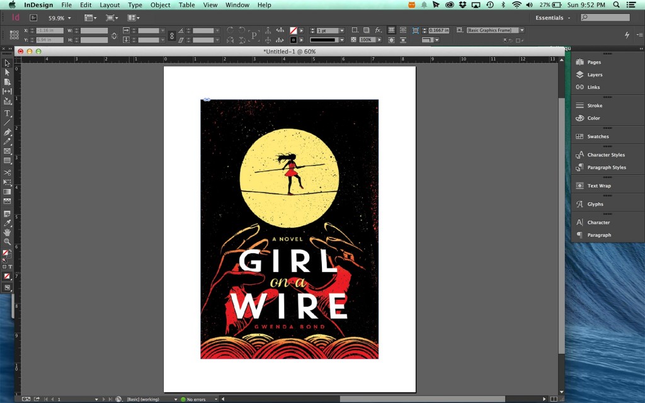Viewport: 645px width, 403px height.
Task: Open the Object menu
Action: click(161, 5)
